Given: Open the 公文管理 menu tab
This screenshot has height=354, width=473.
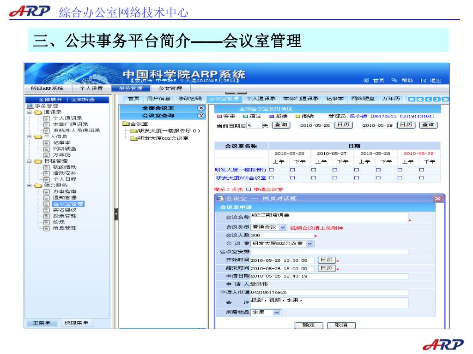Looking at the screenshot, I should 170,88.
